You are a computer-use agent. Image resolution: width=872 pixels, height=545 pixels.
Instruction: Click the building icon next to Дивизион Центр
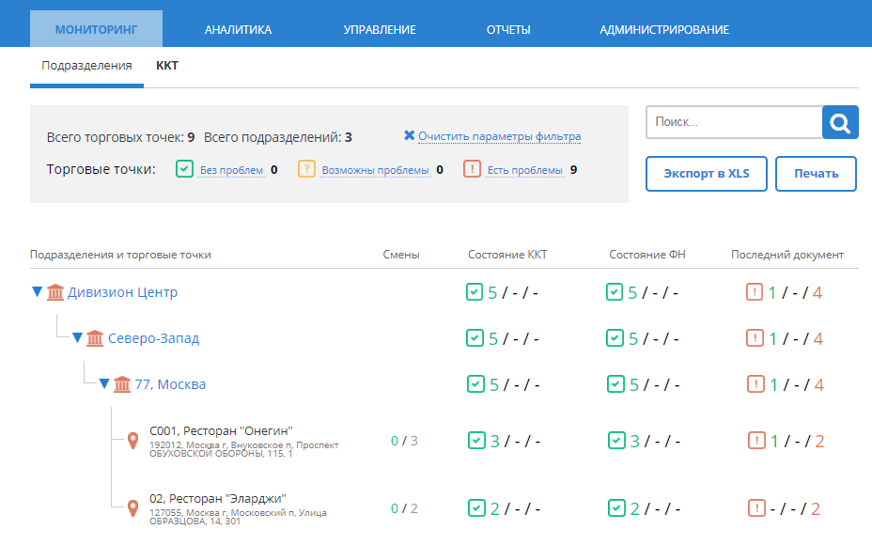click(55, 292)
